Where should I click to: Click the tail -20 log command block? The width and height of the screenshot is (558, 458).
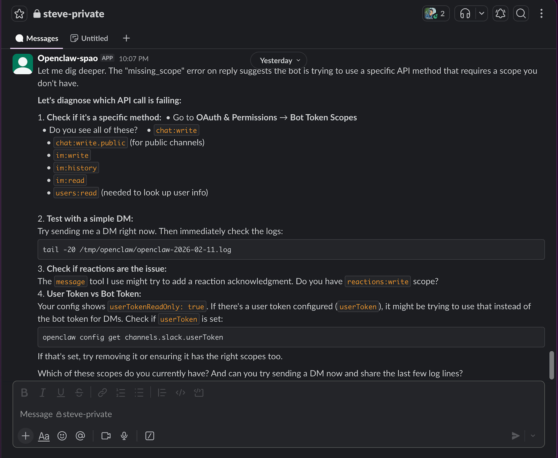[x=291, y=249]
